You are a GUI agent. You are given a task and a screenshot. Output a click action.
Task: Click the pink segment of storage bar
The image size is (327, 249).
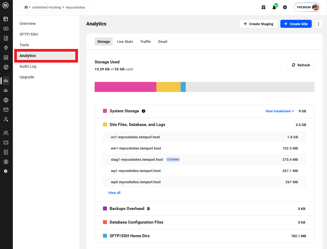click(x=125, y=87)
